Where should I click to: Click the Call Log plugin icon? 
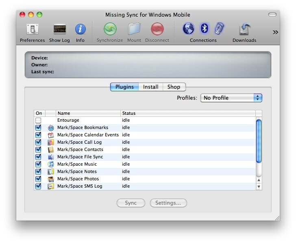pos(50,142)
